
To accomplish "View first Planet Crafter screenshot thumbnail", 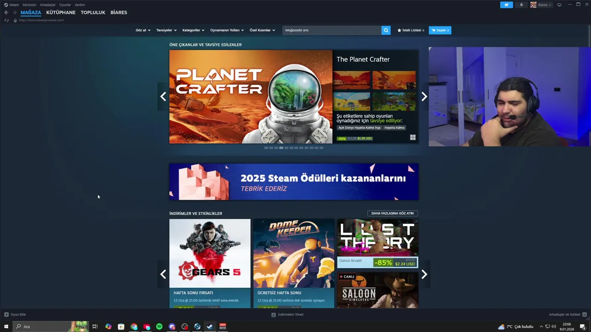I will pos(352,80).
